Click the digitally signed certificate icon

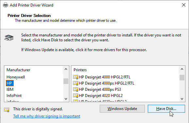[x=7, y=110]
